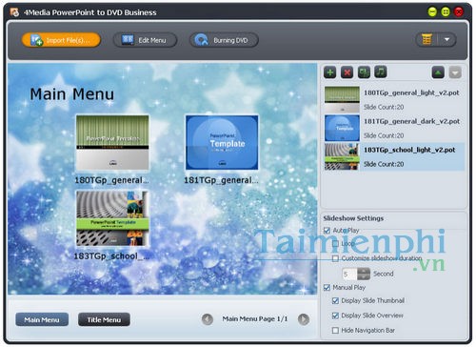Select 183TGp_school_light_v2.pot in file list
The height and width of the screenshot is (347, 476).
click(x=394, y=156)
